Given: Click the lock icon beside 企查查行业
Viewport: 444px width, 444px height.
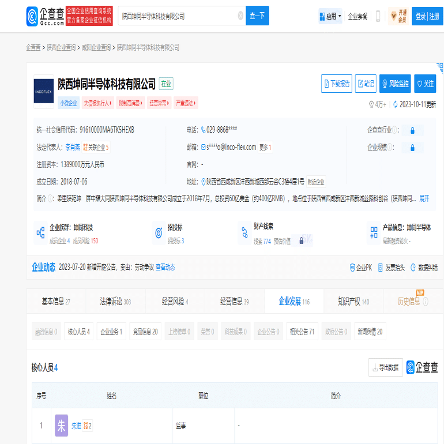Looking at the screenshot, I should [x=412, y=130].
